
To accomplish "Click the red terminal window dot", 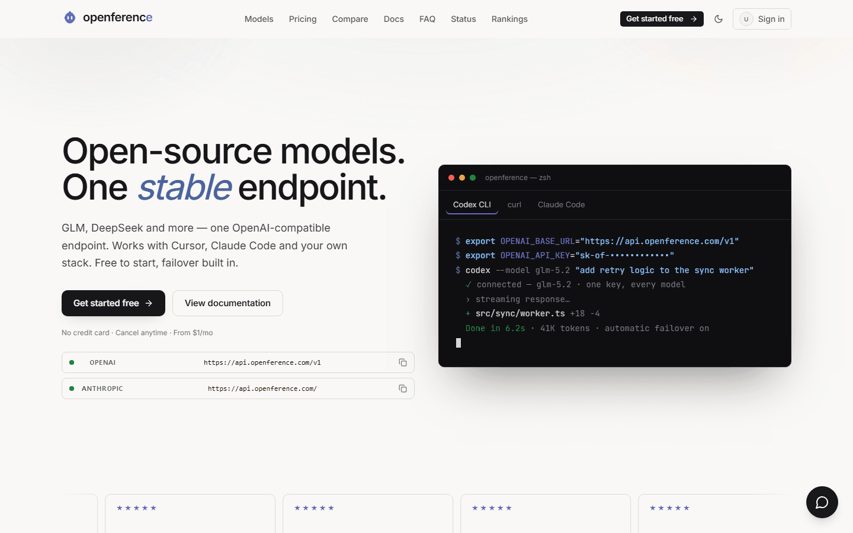I will (451, 178).
